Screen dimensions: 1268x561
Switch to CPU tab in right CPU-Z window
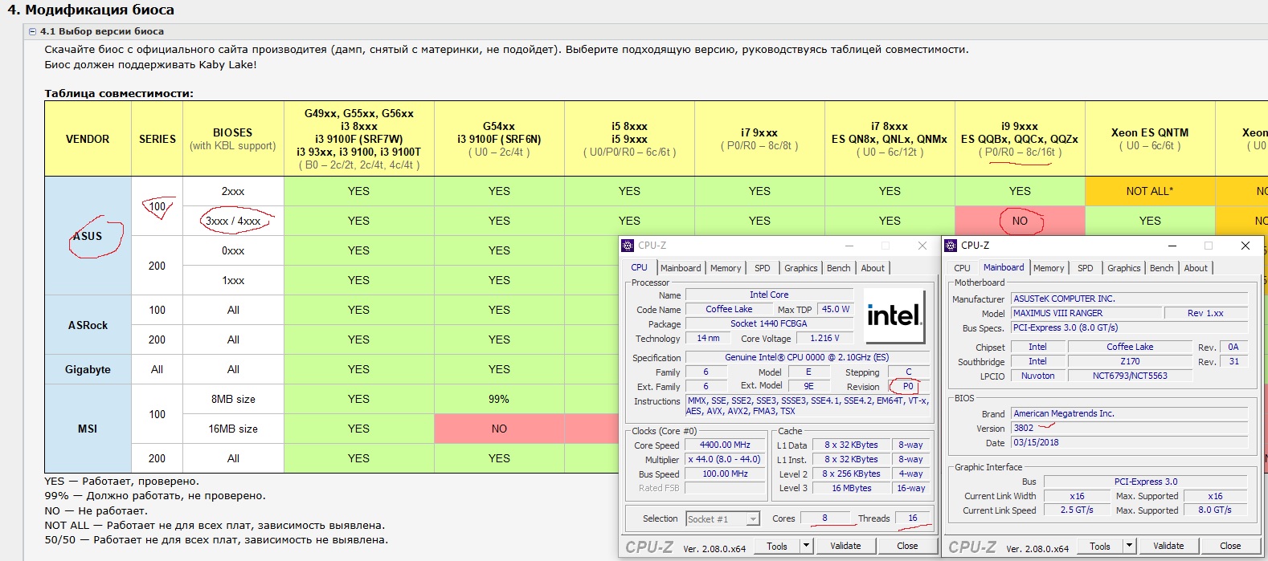tap(962, 268)
